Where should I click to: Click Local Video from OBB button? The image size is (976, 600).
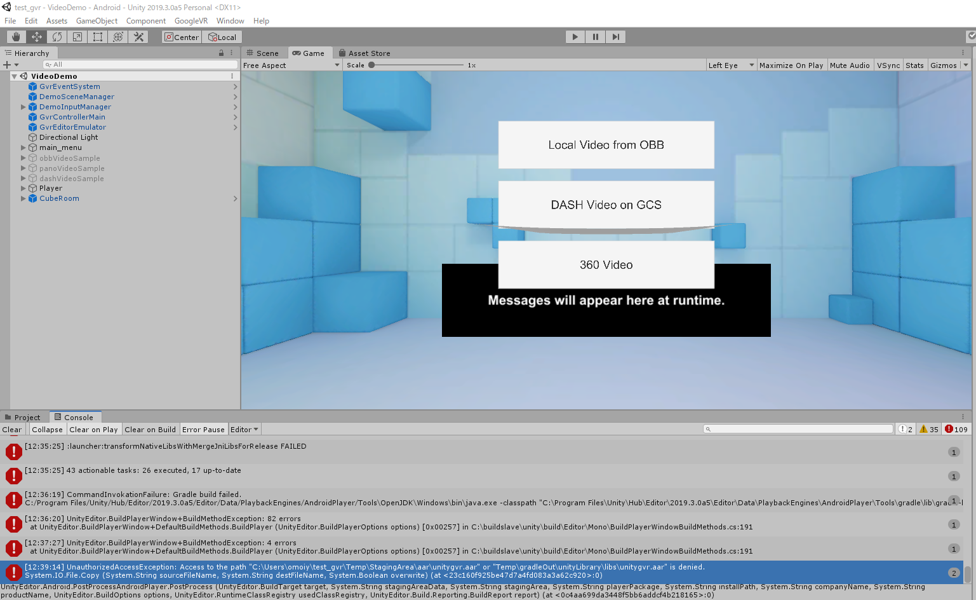point(606,145)
